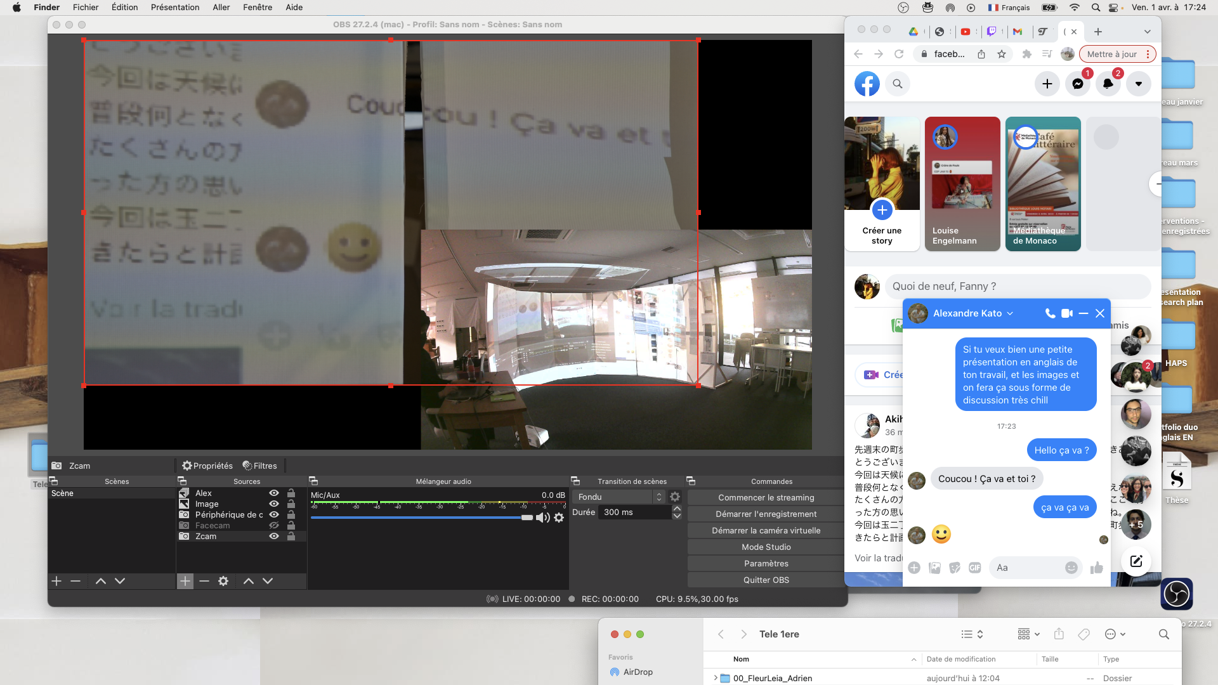Hide the Alex source with eye icon
1218x685 pixels.
coord(274,493)
